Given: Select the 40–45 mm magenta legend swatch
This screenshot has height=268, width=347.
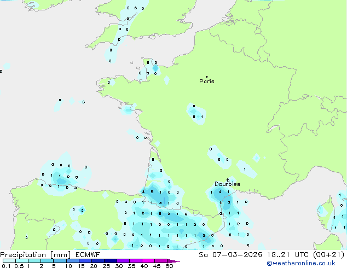Looking at the screenshot, I should tap(148, 261).
